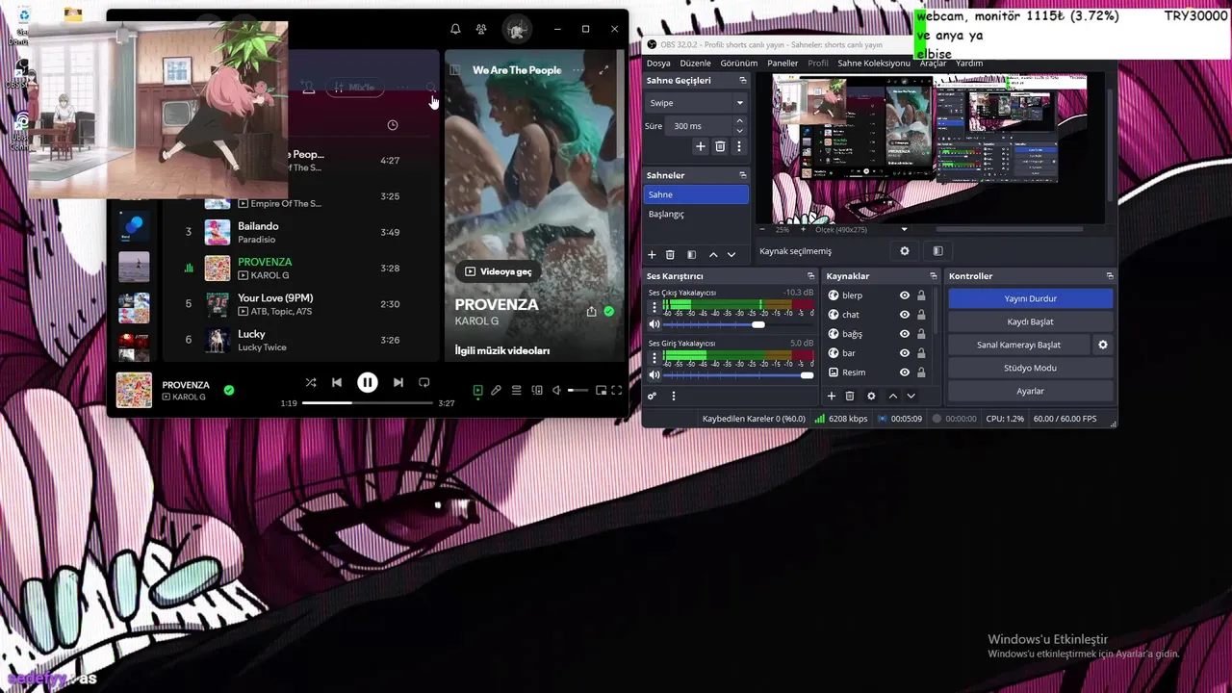Open Ses Karıştırıcı panel menu dots

tap(674, 396)
